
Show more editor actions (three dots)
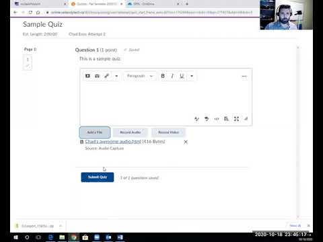click(244, 77)
